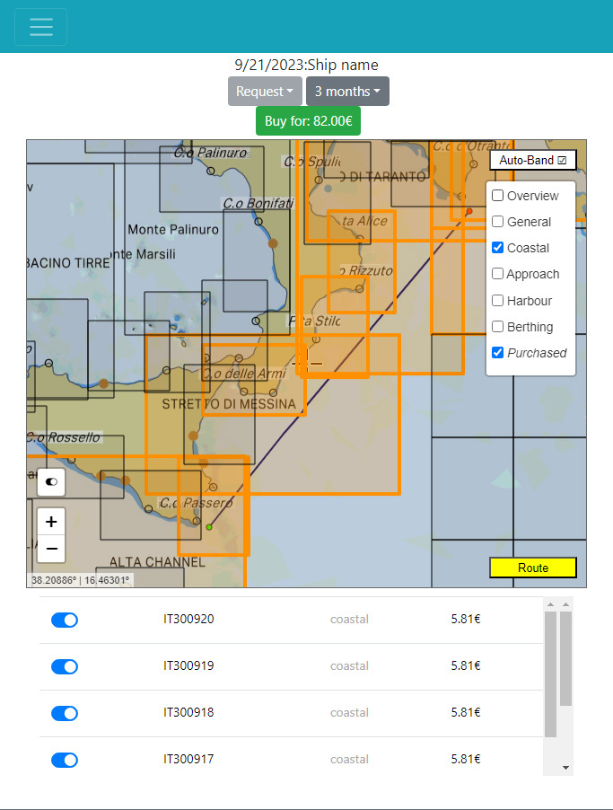
Task: Click the map coordinates readout
Action: click(x=80, y=580)
